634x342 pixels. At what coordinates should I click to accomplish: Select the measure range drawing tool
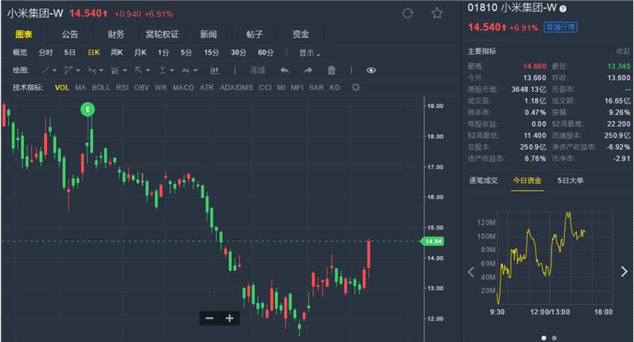click(163, 70)
